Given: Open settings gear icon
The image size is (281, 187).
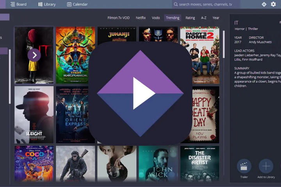Looking at the screenshot, I should pos(273,4).
